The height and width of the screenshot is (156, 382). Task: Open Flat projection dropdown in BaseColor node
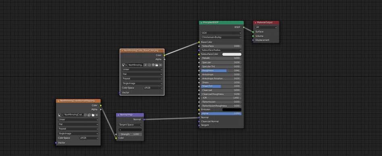click(x=142, y=74)
